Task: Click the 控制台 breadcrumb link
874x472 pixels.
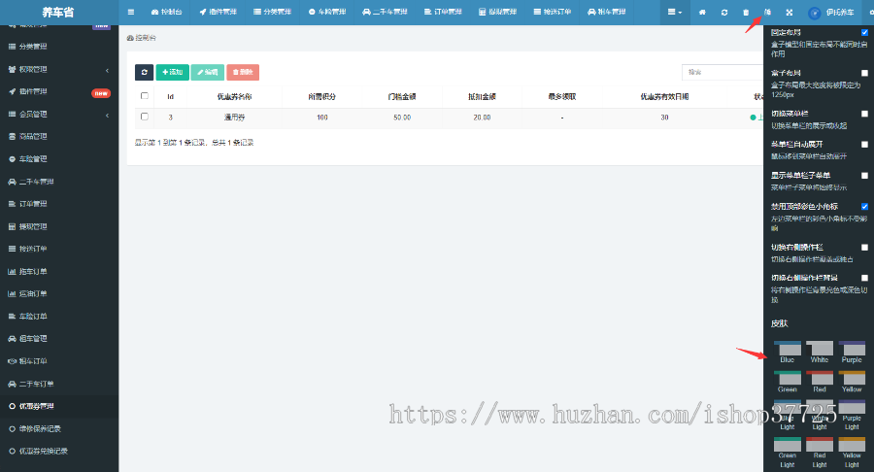Action: point(142,38)
